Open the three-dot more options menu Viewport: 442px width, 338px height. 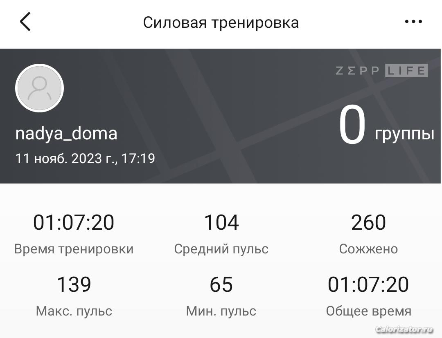click(x=413, y=21)
